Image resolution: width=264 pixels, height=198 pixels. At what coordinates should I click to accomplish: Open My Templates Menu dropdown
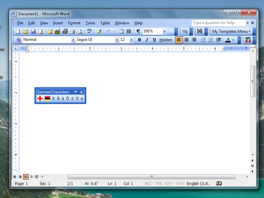pos(232,31)
